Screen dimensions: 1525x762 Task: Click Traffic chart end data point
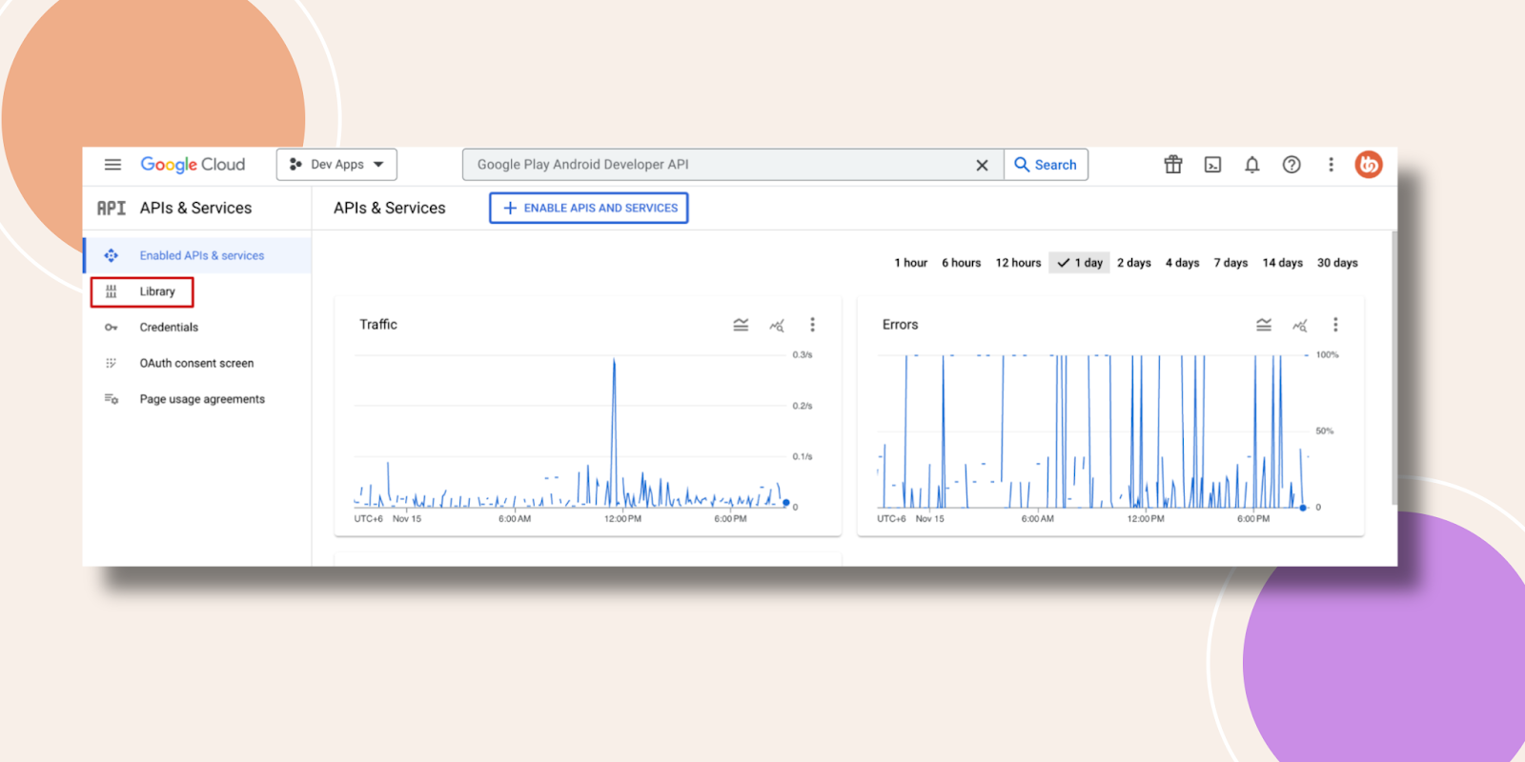(x=786, y=503)
